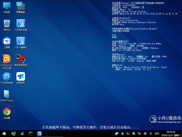Viewport: 182px width, 137px height.
Task: Open the network tray icon
Action: [x=117, y=133]
